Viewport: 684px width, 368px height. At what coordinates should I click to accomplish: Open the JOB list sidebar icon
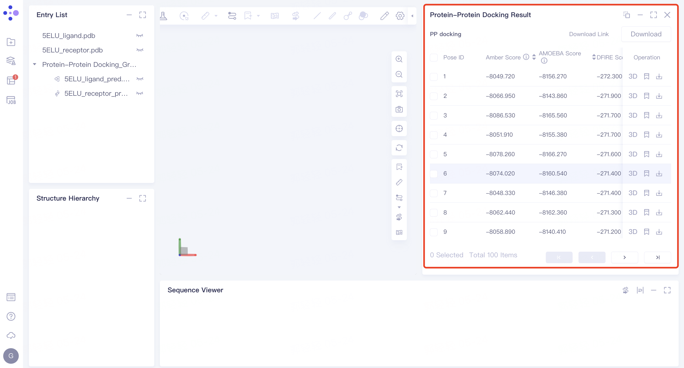(x=11, y=100)
